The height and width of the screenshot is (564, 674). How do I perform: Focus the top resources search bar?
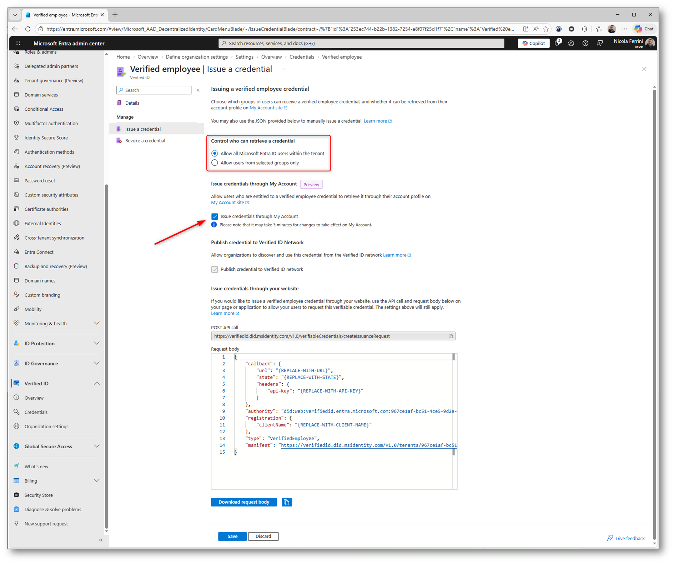tap(361, 43)
